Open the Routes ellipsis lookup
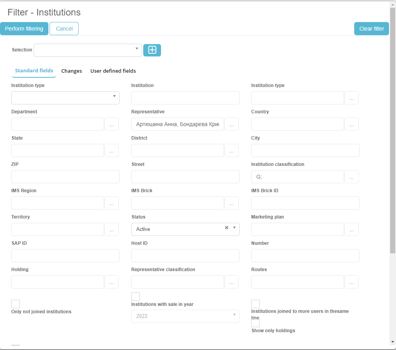Screen dimensions: 396x350 [x=351, y=282]
